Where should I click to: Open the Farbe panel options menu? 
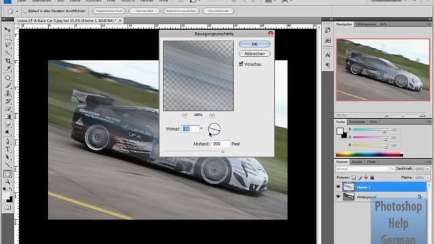pyautogui.click(x=429, y=122)
